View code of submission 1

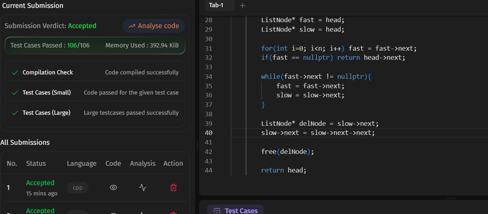pos(113,188)
